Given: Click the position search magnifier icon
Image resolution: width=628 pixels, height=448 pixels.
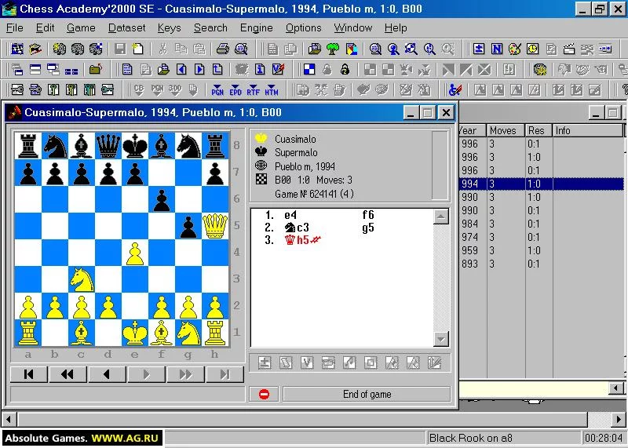Looking at the screenshot, I should point(411,49).
